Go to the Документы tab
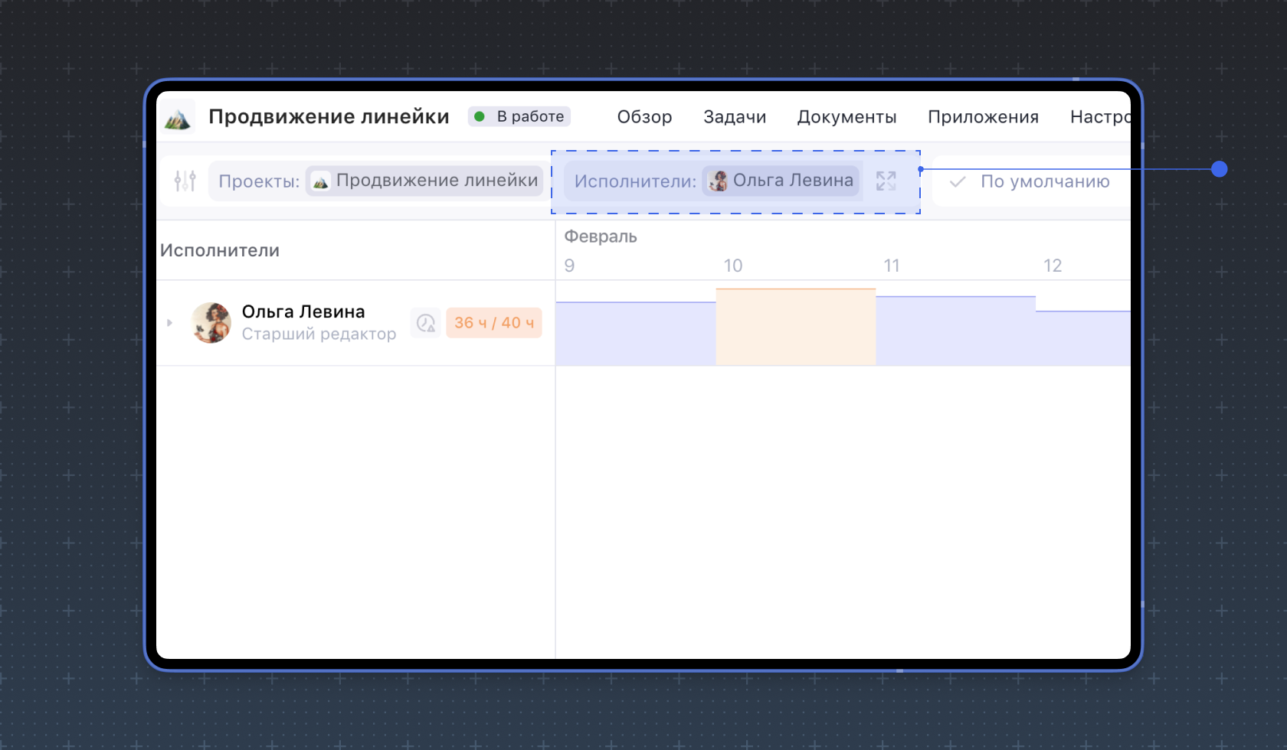Image resolution: width=1287 pixels, height=750 pixels. coord(847,117)
